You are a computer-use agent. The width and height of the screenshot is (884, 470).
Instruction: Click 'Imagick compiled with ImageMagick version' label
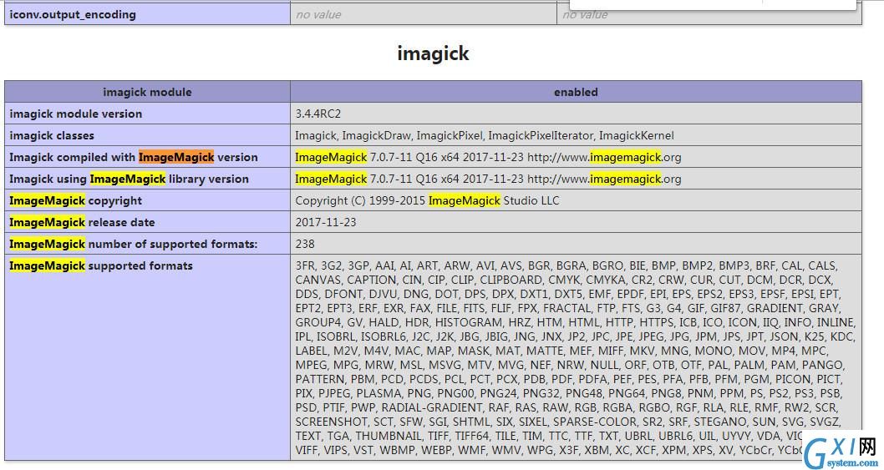coord(134,157)
